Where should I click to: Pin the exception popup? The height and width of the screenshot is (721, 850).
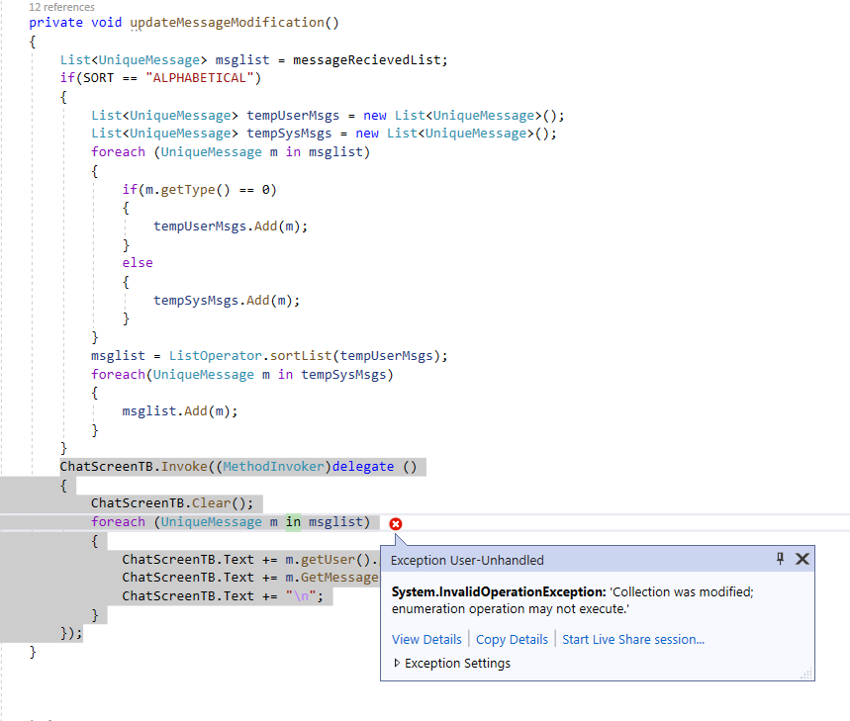tap(780, 559)
